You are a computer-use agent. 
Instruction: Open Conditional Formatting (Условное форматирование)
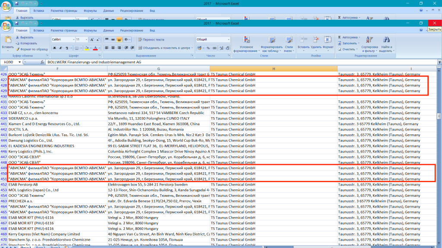[x=246, y=43]
